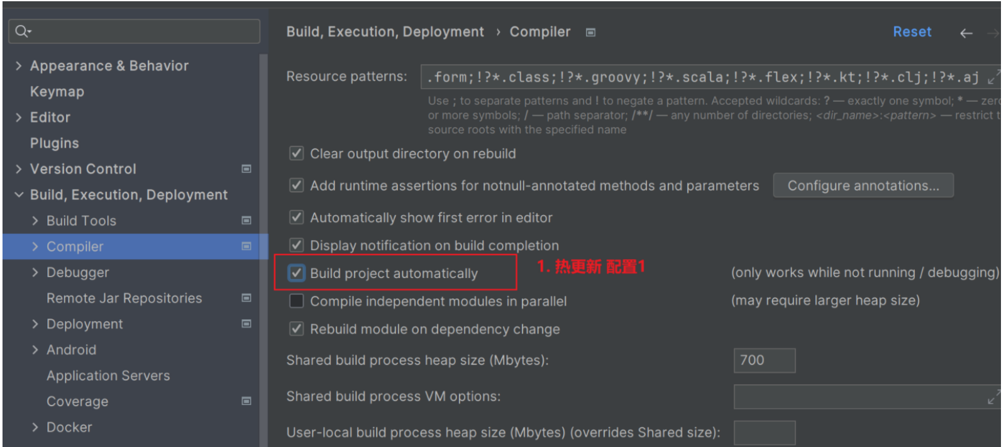Click the search magnifier icon in settings

23,31
